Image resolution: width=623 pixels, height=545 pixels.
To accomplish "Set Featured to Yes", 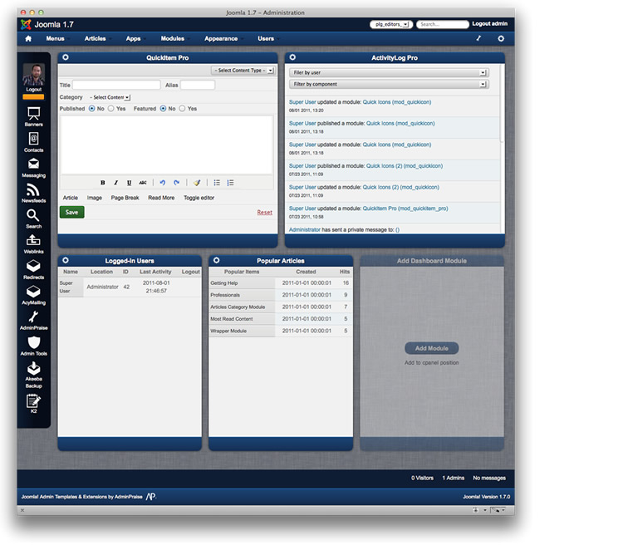I will click(182, 109).
